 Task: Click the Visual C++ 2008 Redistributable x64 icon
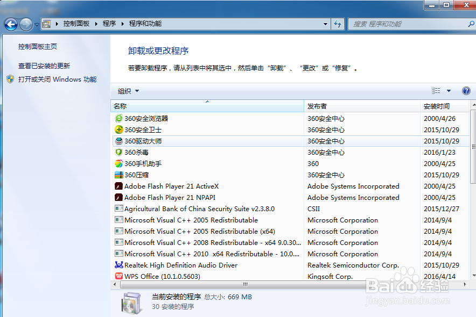point(118,242)
